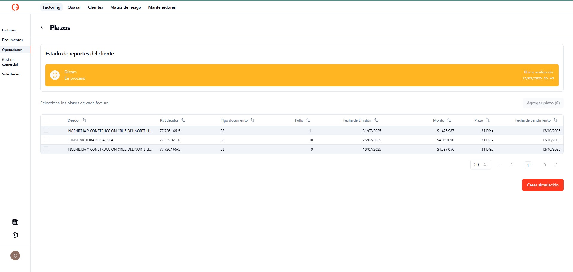Check the CONSTRUCTORA BRISAL SPA row checkbox
The width and height of the screenshot is (573, 272).
tap(46, 140)
